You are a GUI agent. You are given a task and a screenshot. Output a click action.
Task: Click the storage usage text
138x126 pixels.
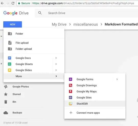[x=16, y=123]
